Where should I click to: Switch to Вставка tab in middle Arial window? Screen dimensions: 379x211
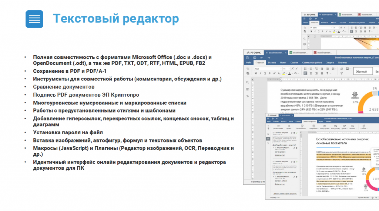click(x=272, y=63)
